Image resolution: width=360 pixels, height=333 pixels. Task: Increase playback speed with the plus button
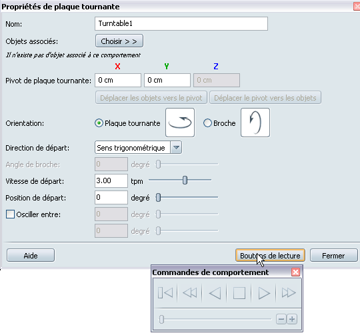click(x=292, y=319)
